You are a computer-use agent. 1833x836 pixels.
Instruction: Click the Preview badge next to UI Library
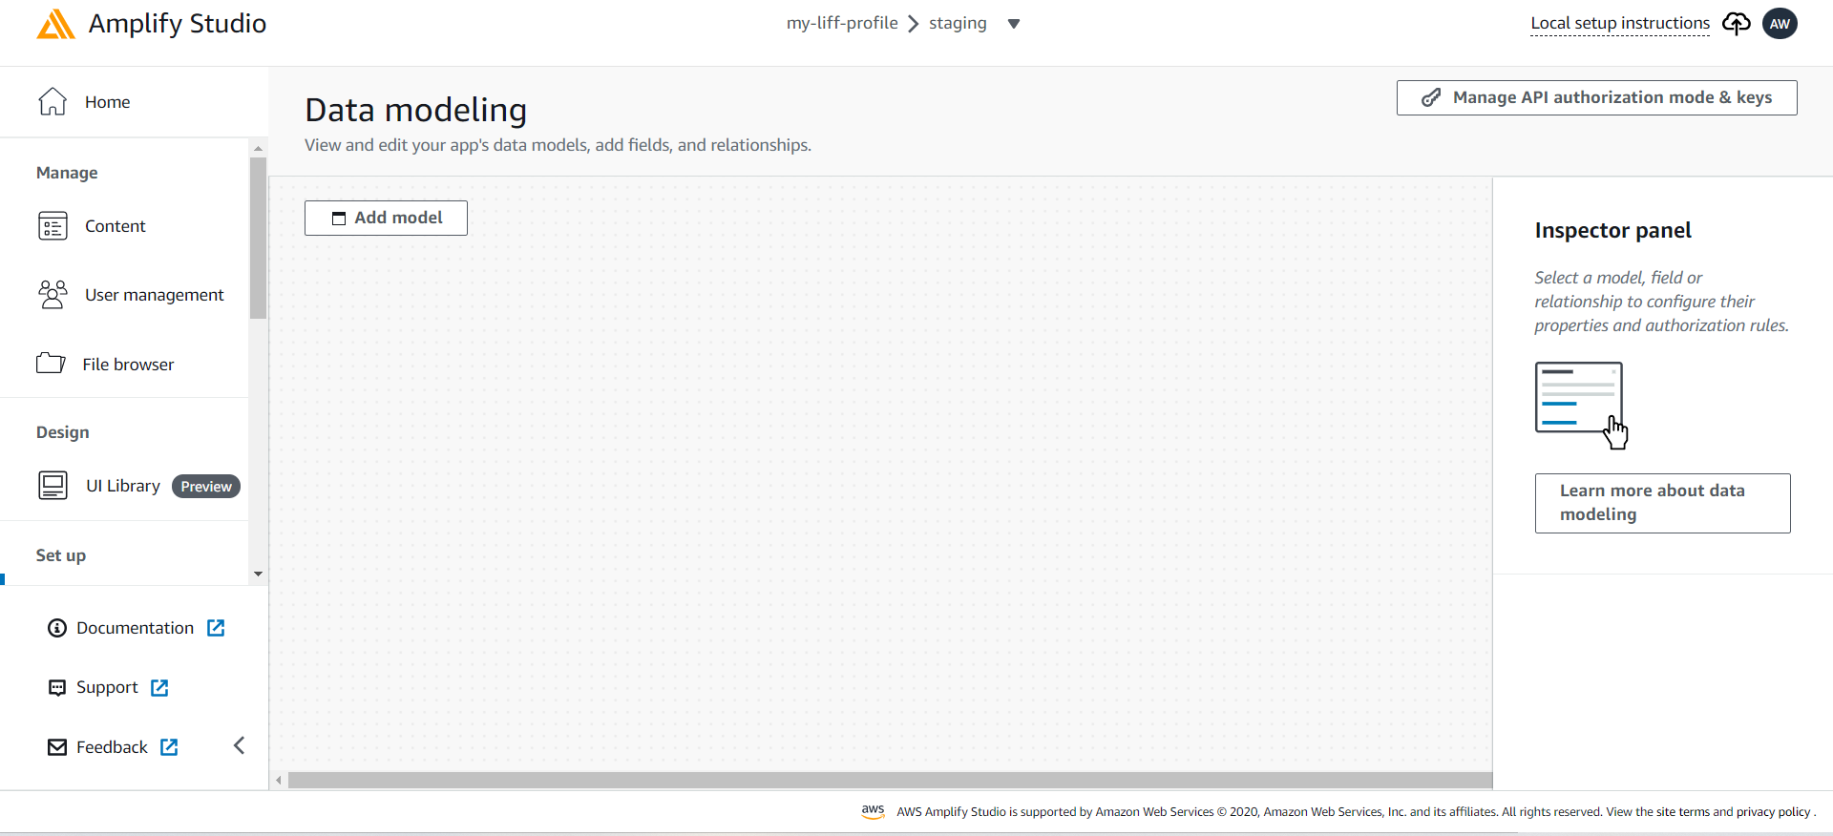point(206,487)
